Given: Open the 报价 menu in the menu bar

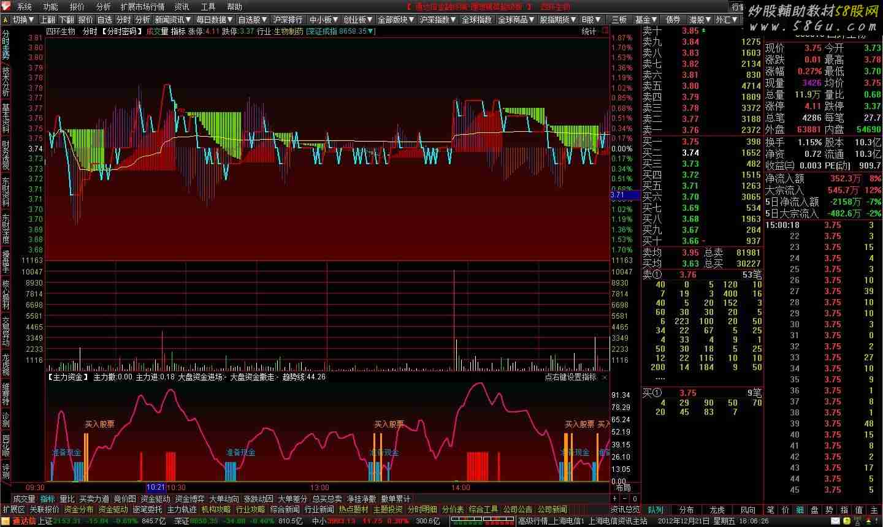Looking at the screenshot, I should click(77, 7).
